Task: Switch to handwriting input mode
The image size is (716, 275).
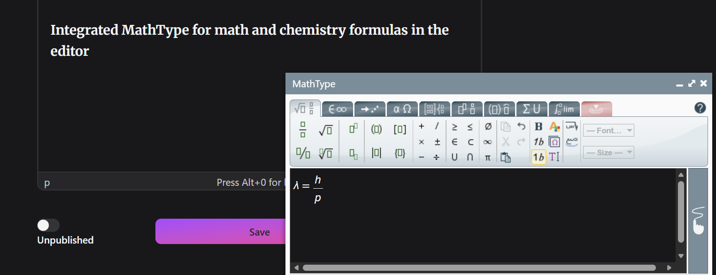Action: (x=698, y=221)
